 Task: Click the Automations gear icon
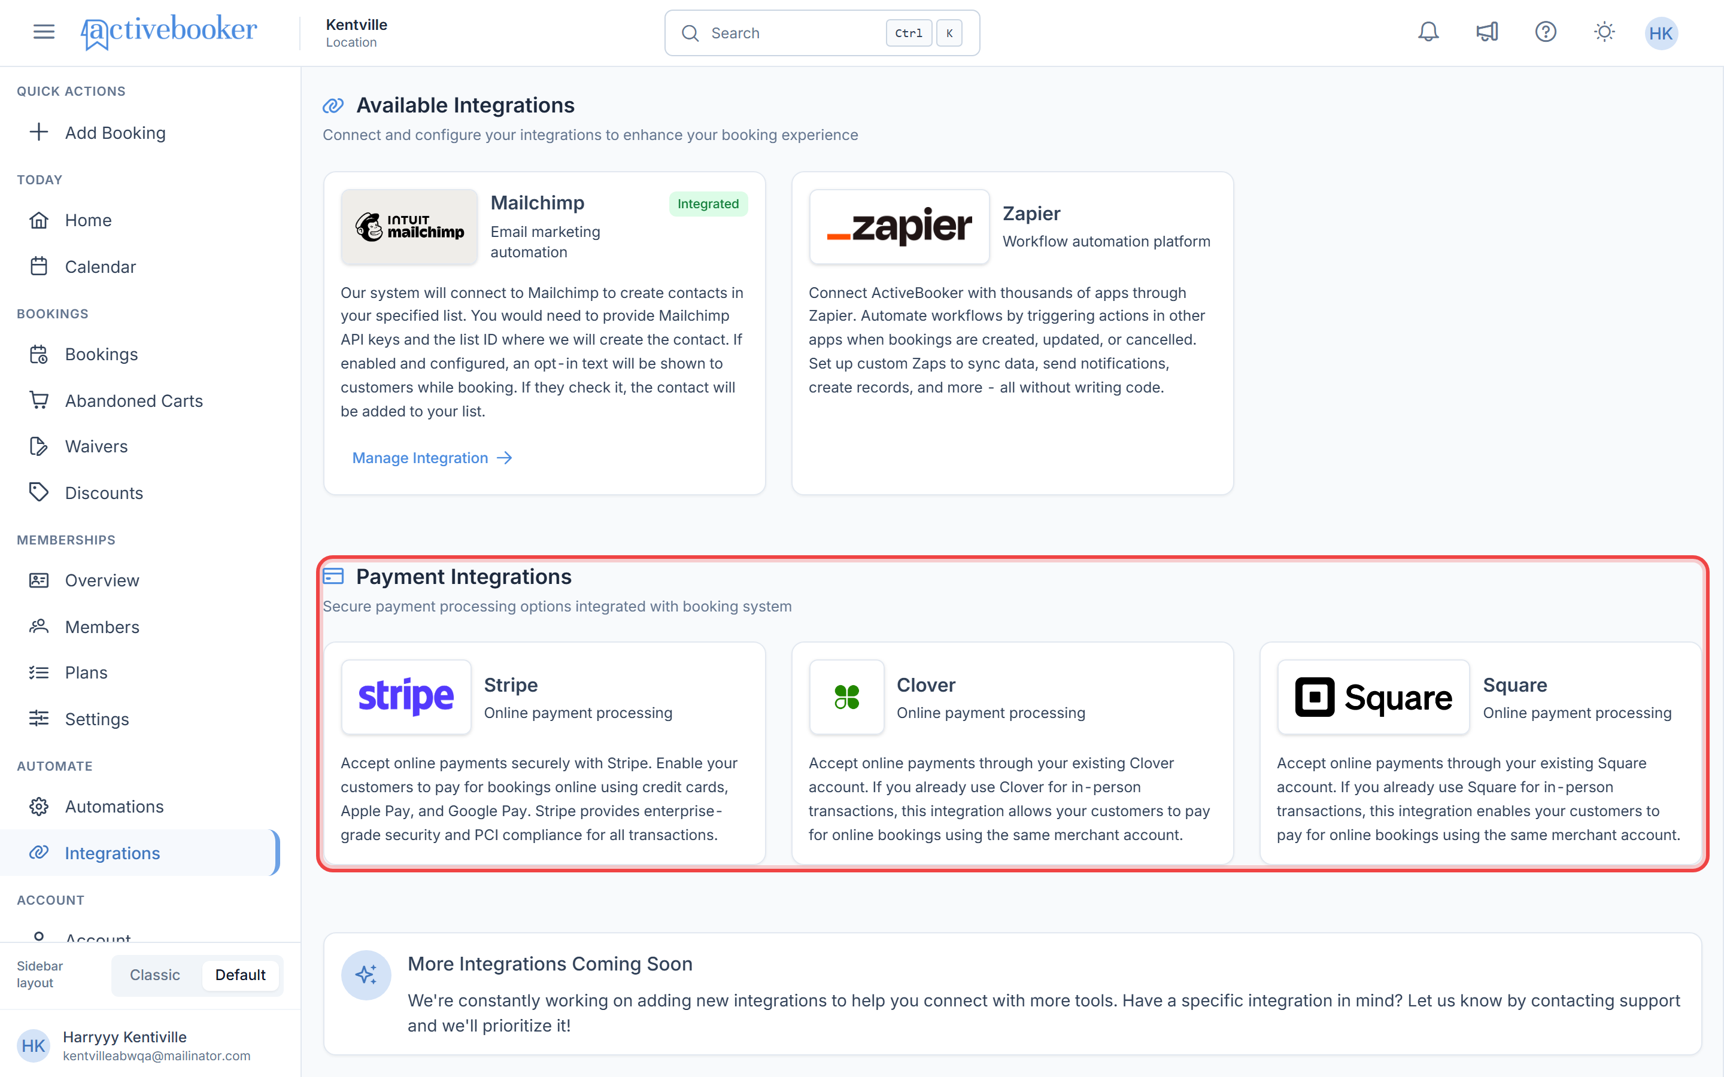tap(39, 807)
